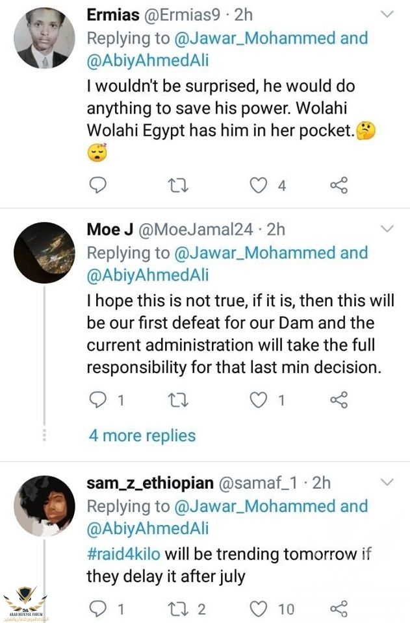Open the #raid4kilo hashtag
410x623 pixels.
(123, 554)
